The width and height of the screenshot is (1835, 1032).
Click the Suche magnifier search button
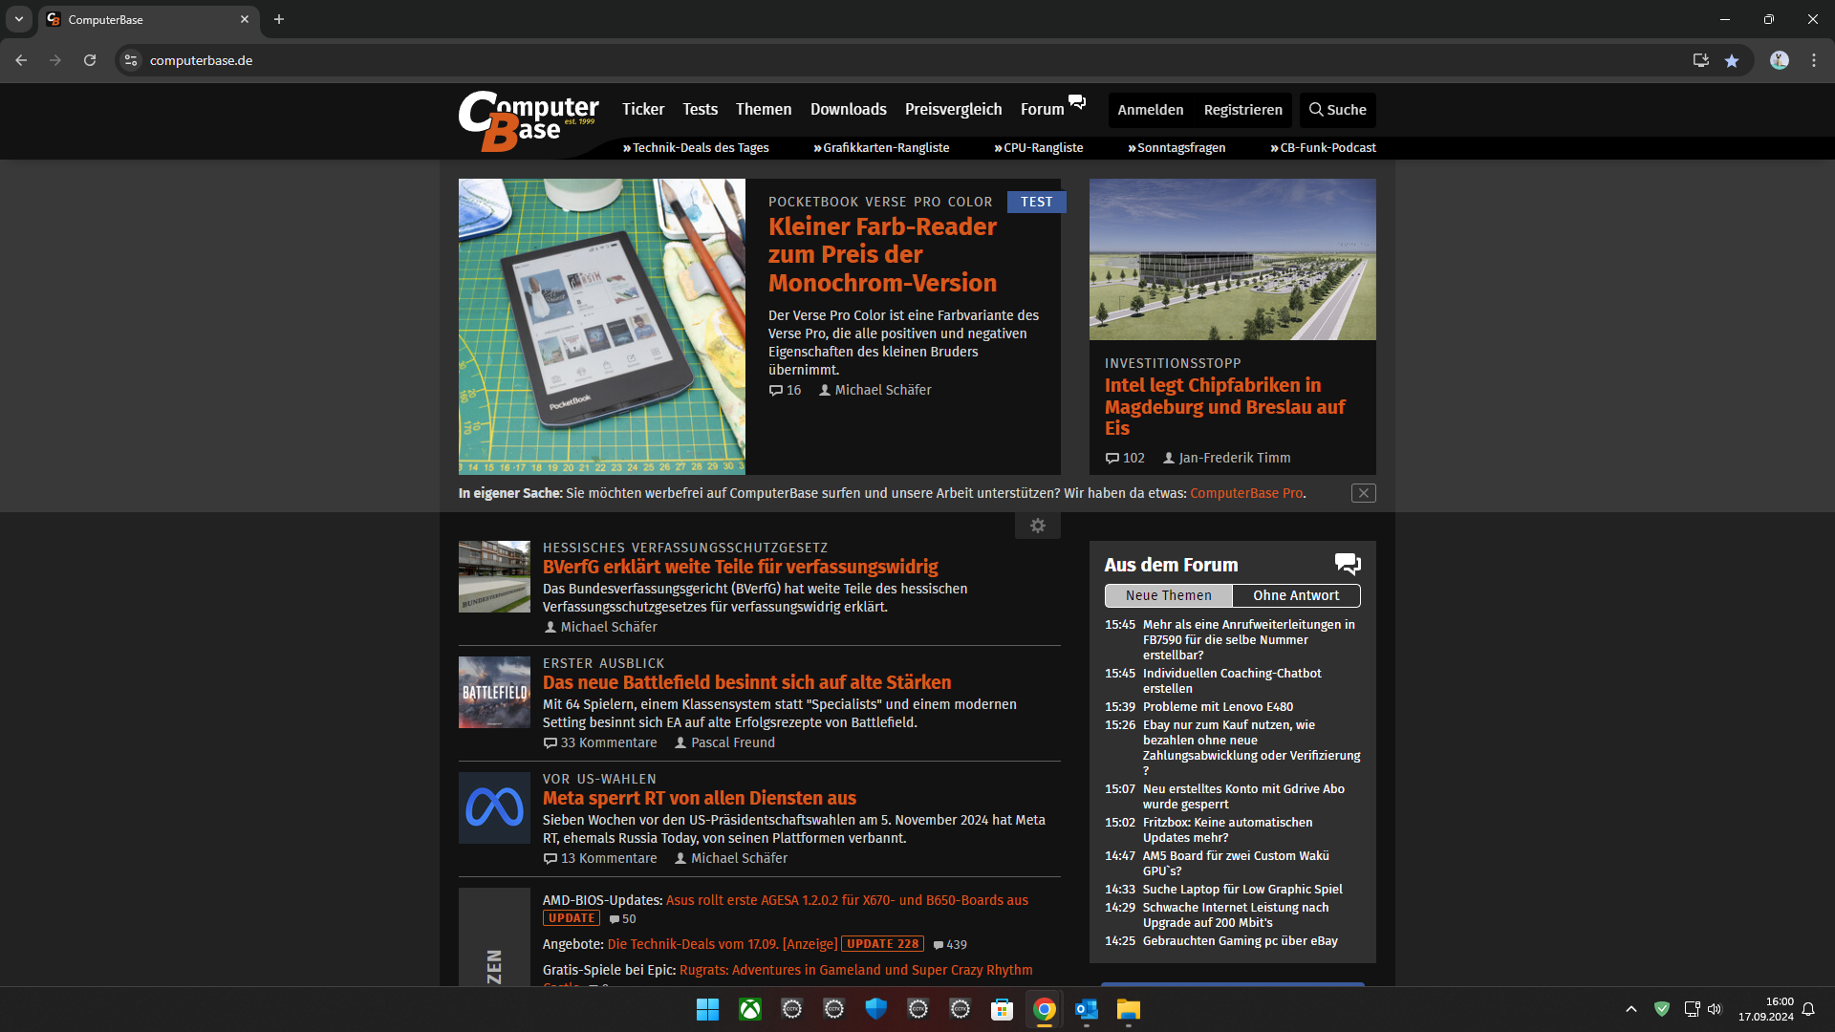1337,110
